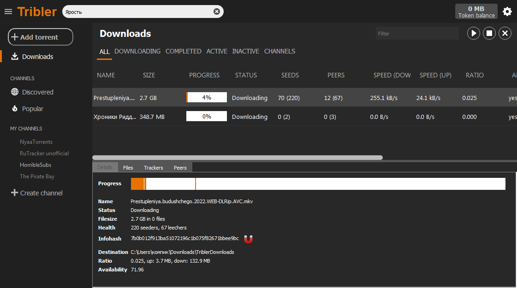The image size is (517, 288).
Task: Open the HorribleSubs channel
Action: point(36,165)
